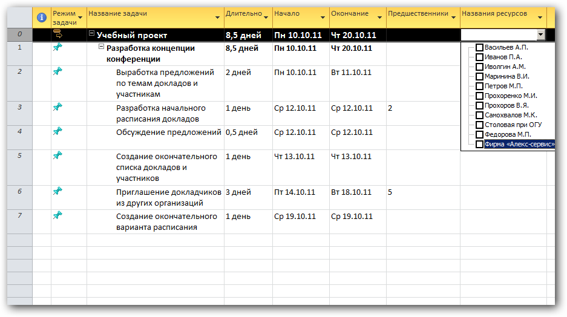Select row header number 6
The width and height of the screenshot is (567, 317).
[19, 197]
